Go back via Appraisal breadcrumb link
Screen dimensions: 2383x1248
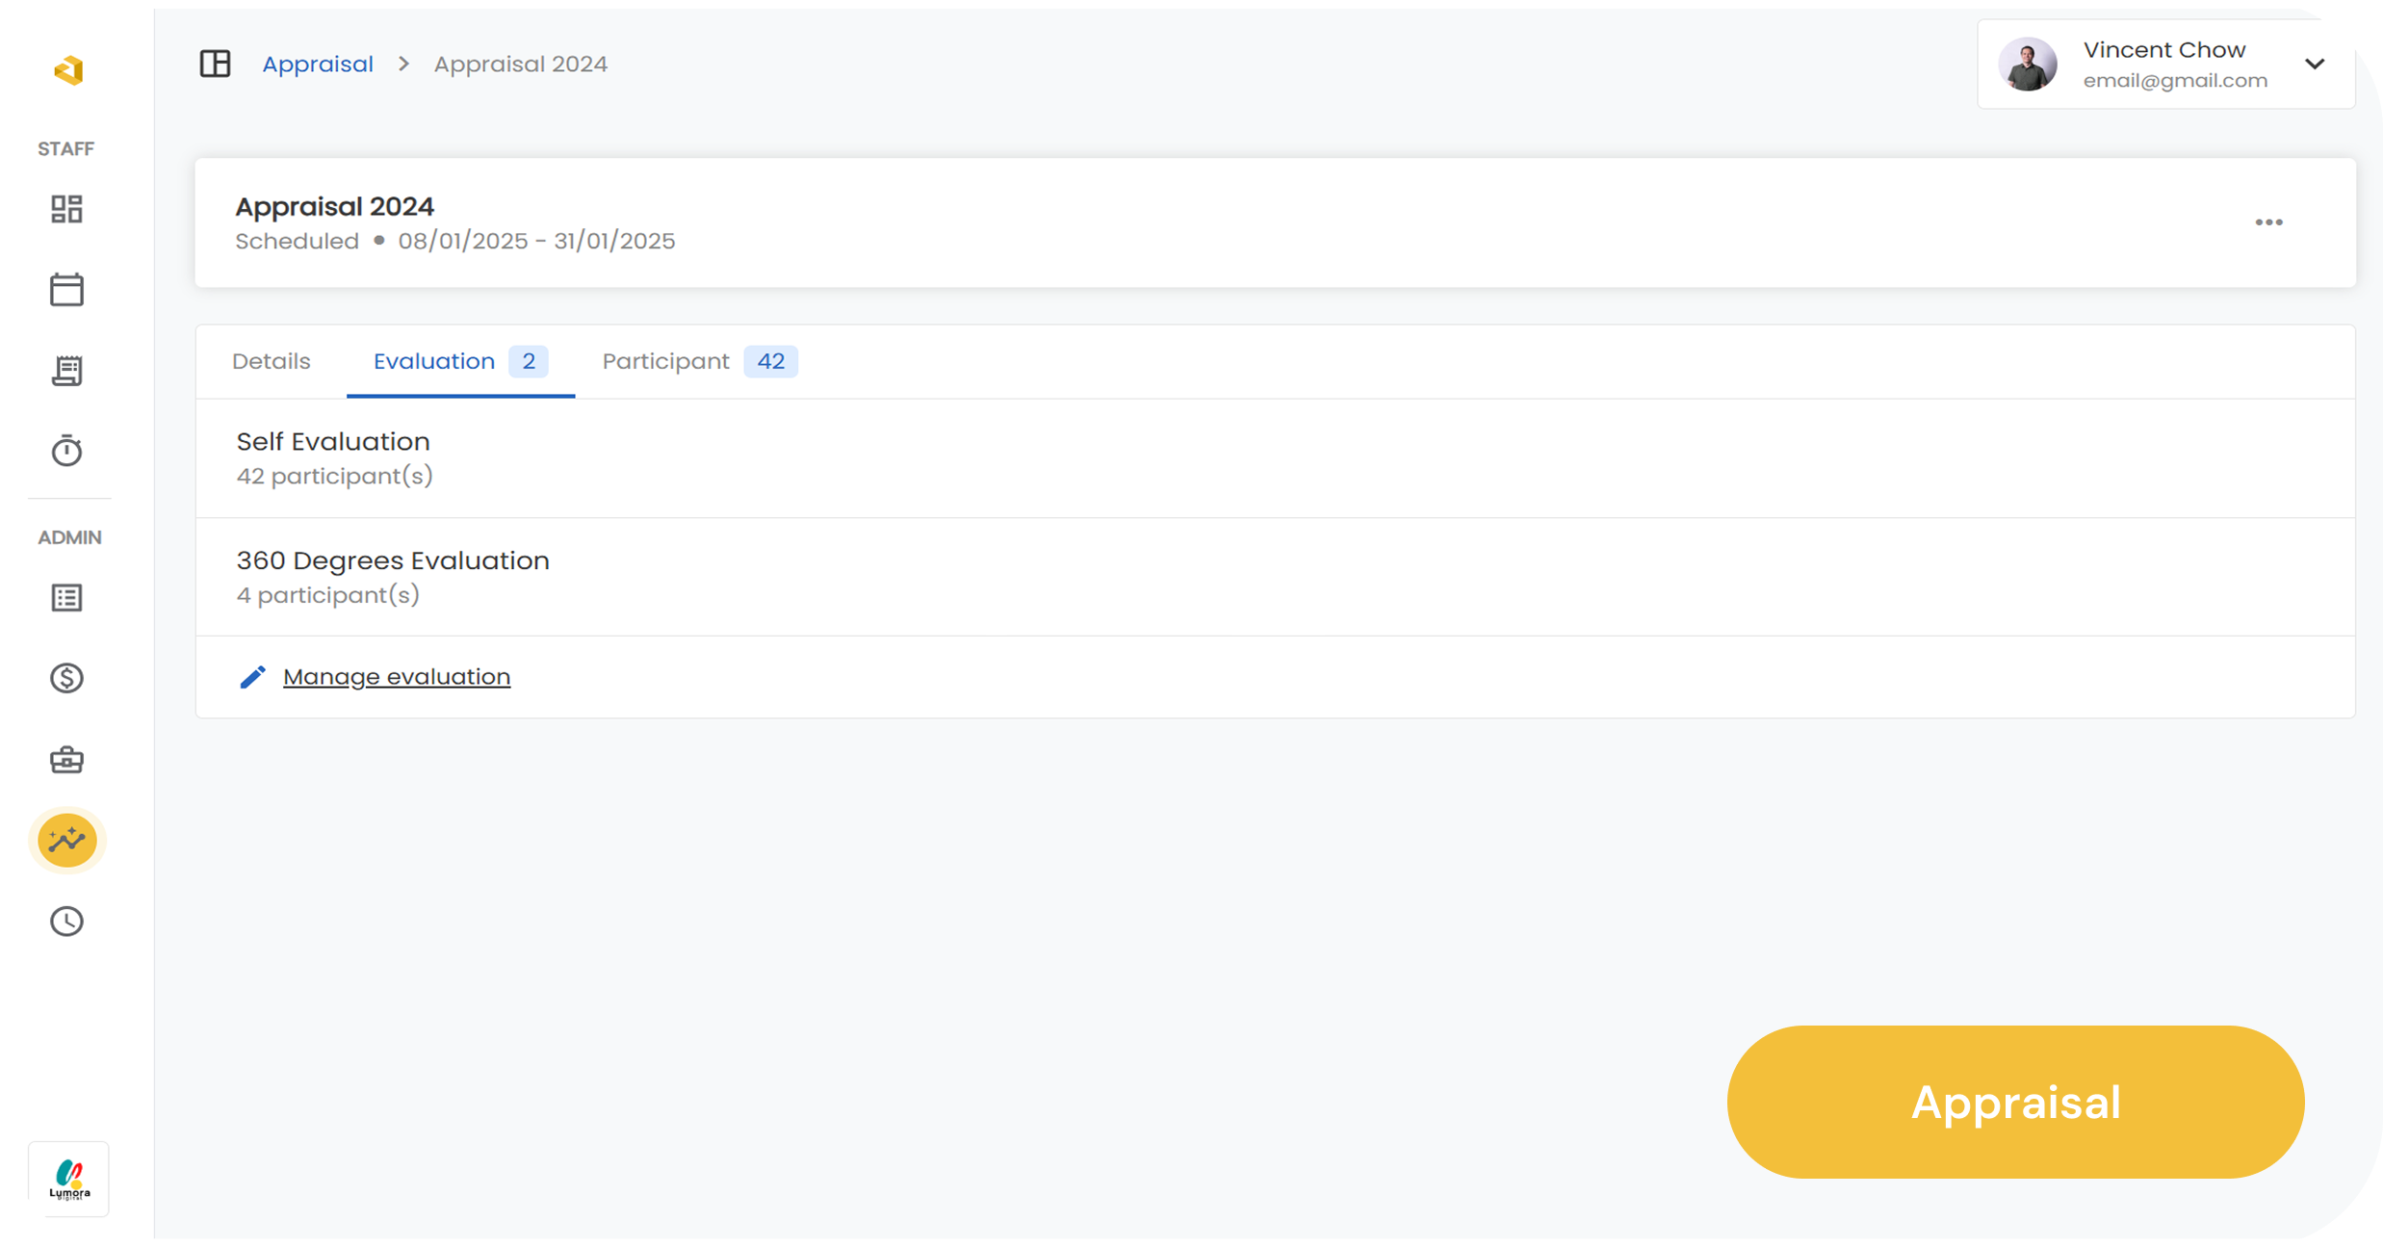pos(318,64)
